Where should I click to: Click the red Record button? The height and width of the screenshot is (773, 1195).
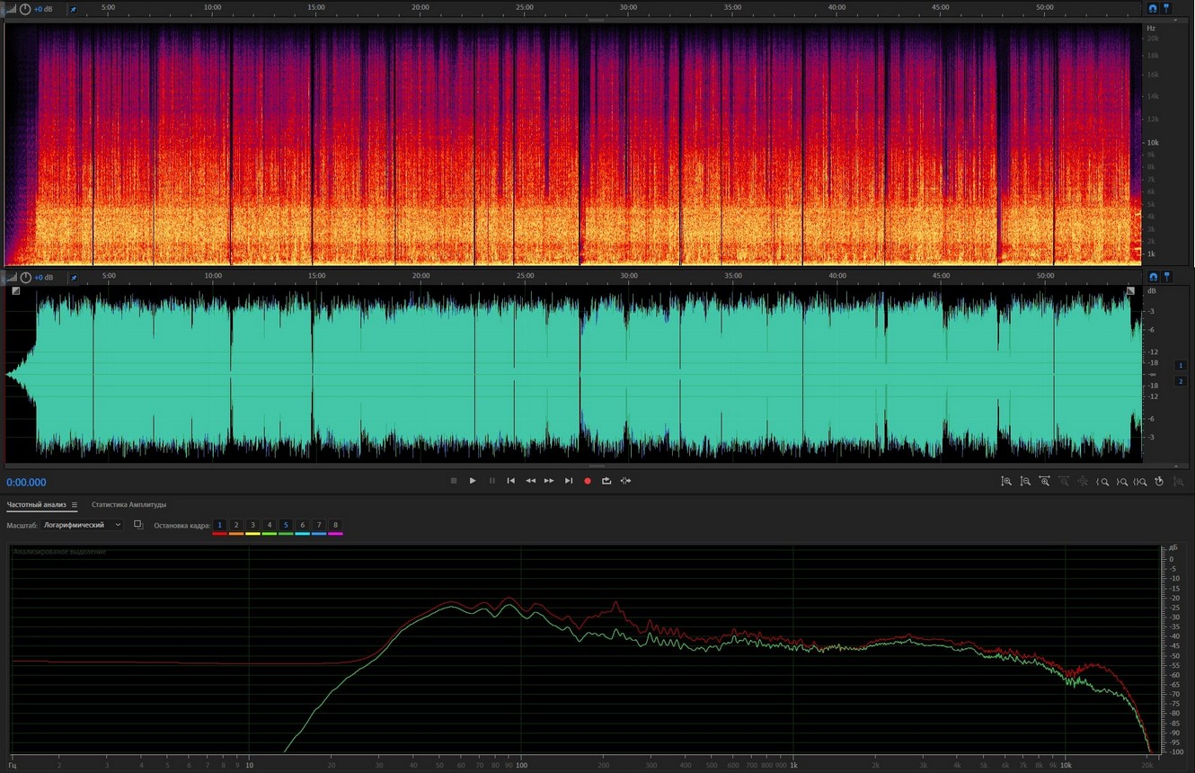(x=588, y=481)
